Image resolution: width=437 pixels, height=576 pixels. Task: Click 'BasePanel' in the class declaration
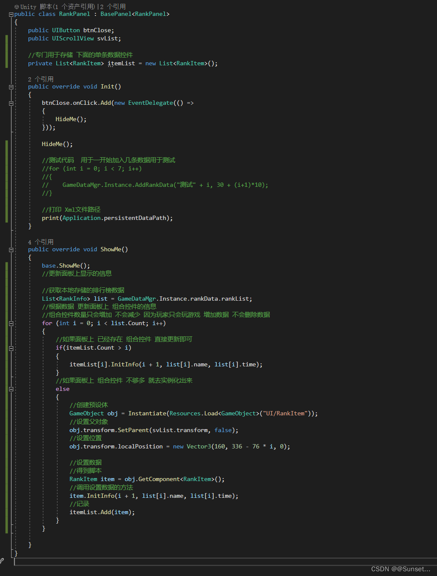[116, 14]
